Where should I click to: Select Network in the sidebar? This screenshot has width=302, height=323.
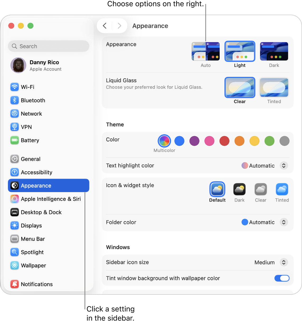pyautogui.click(x=31, y=113)
